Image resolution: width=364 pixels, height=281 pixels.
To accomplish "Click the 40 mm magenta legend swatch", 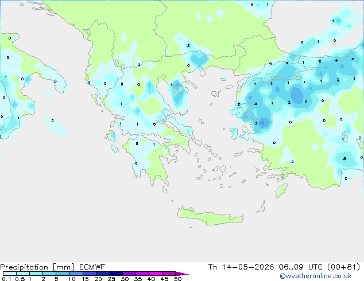I will [x=156, y=274].
